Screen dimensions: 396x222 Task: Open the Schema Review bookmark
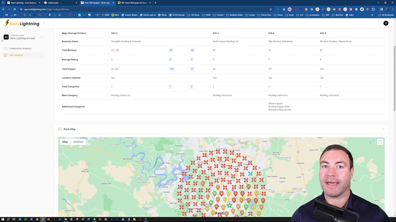129,15
